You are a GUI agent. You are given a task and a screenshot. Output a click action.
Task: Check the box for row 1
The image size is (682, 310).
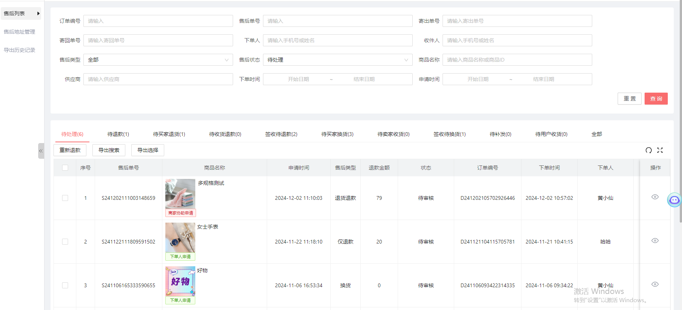tap(65, 198)
